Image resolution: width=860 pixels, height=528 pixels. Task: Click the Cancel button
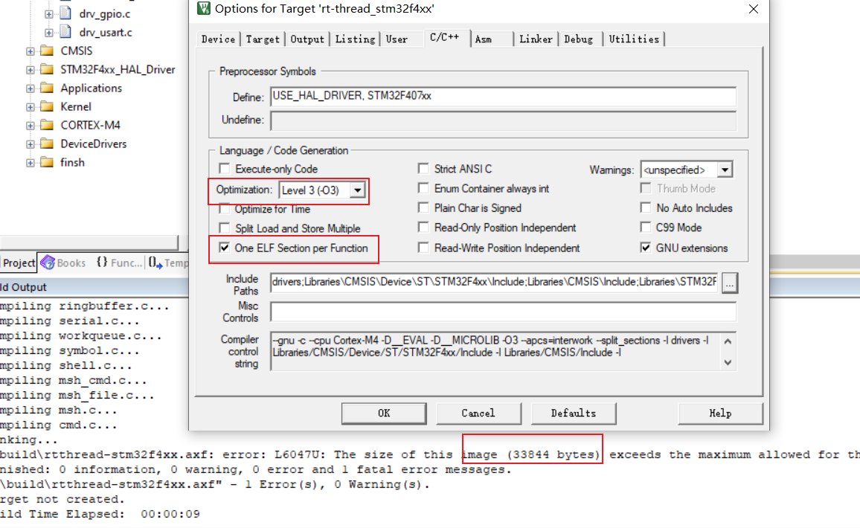[478, 413]
